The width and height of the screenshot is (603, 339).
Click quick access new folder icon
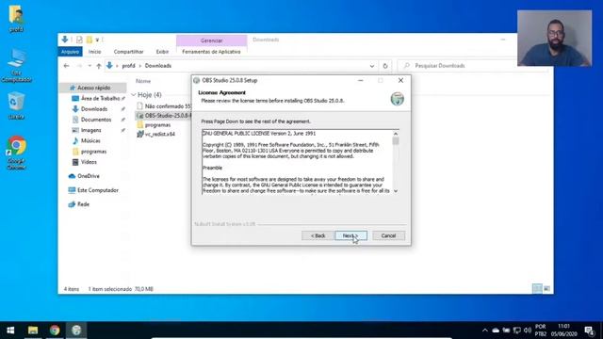pyautogui.click(x=90, y=40)
